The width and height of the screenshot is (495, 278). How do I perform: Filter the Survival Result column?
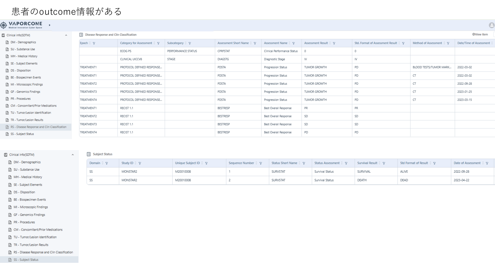point(384,163)
